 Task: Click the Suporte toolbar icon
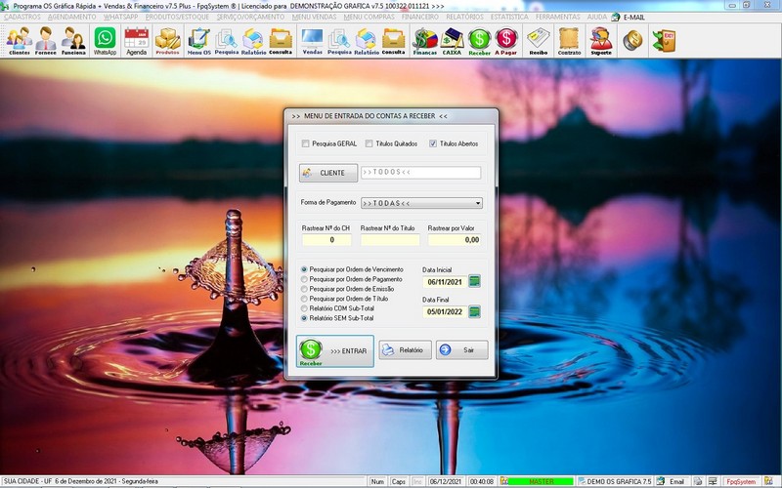pyautogui.click(x=600, y=40)
